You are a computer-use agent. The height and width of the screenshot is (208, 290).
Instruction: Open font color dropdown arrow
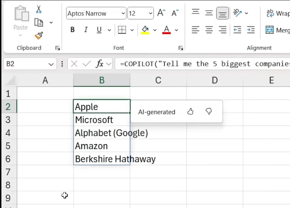176,30
